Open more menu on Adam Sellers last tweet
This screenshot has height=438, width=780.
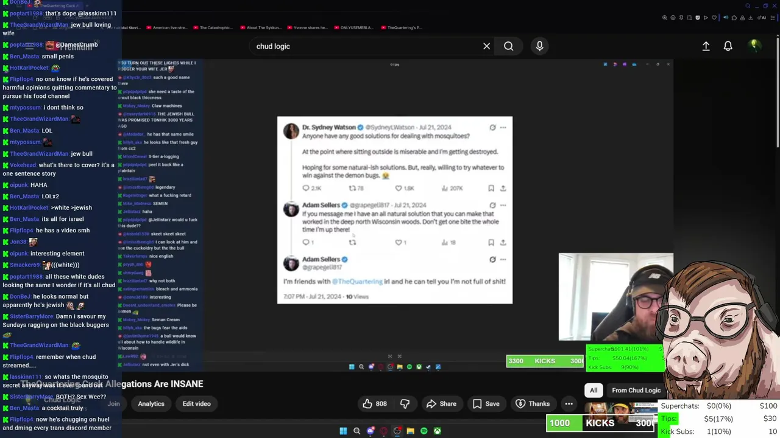[x=503, y=260]
